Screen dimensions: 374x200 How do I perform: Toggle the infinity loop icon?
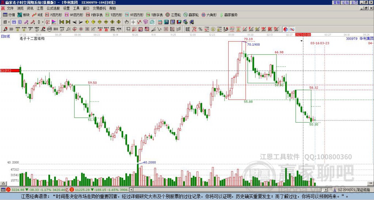pyautogui.click(x=292, y=29)
